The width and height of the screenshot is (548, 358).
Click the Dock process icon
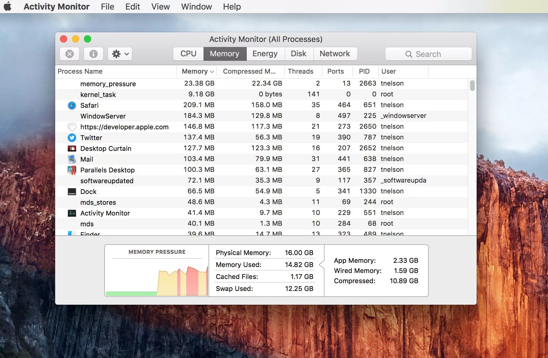tap(72, 192)
